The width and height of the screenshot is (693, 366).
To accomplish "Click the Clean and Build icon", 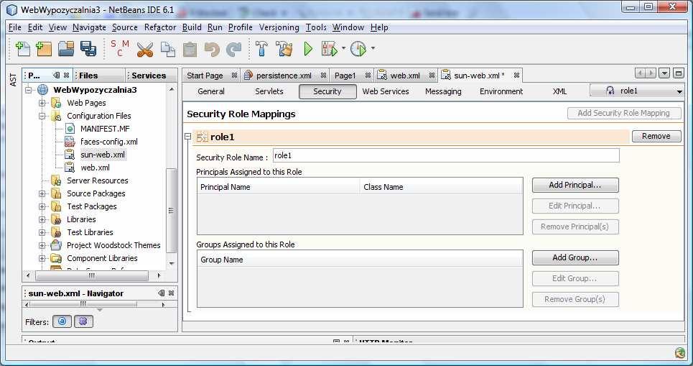I will pos(284,49).
